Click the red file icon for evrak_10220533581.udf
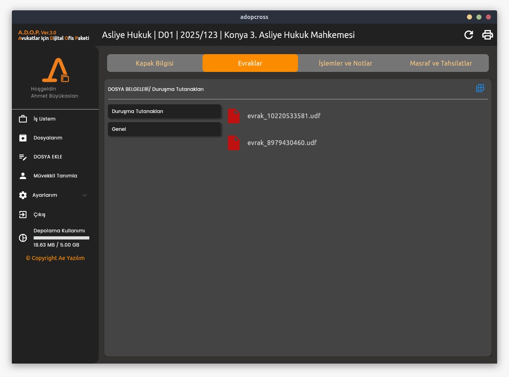This screenshot has height=377, width=509. [x=234, y=116]
